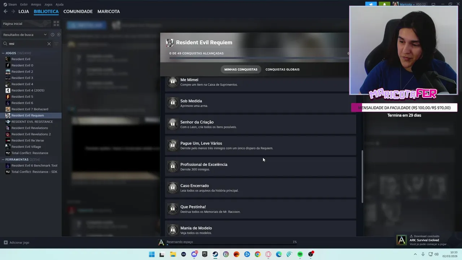Image resolution: width=462 pixels, height=260 pixels.
Task: Switch library to grid collections view
Action: click(x=56, y=23)
